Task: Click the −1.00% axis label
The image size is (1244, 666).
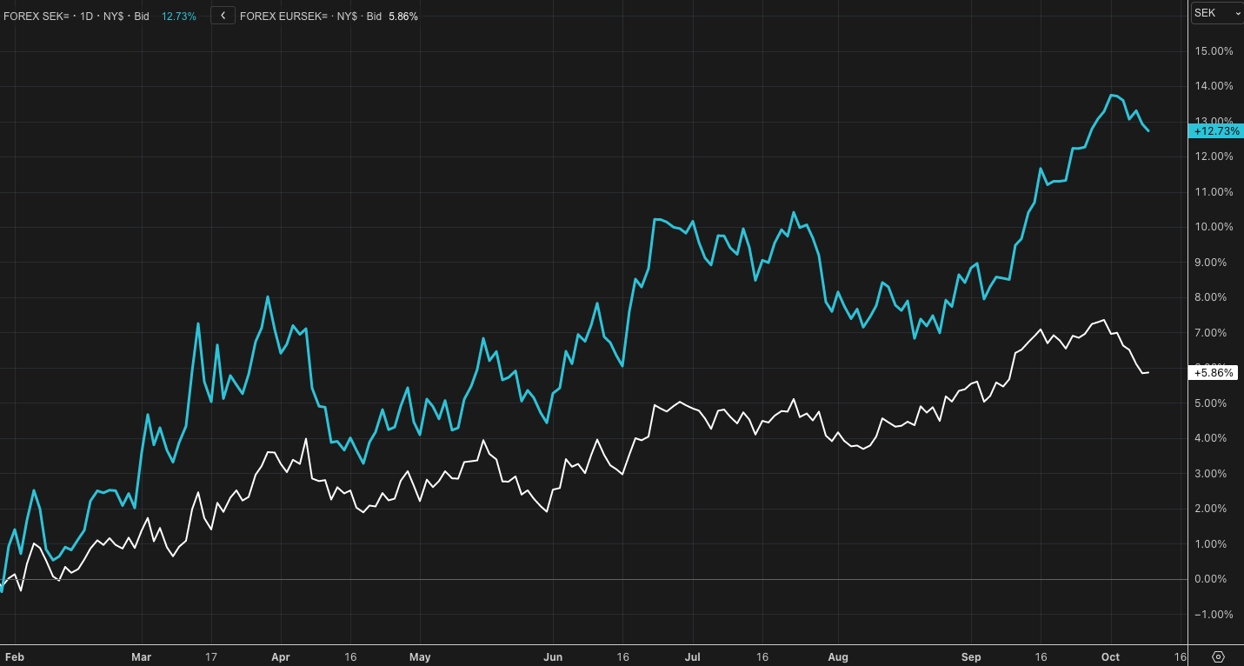Action: [1214, 615]
